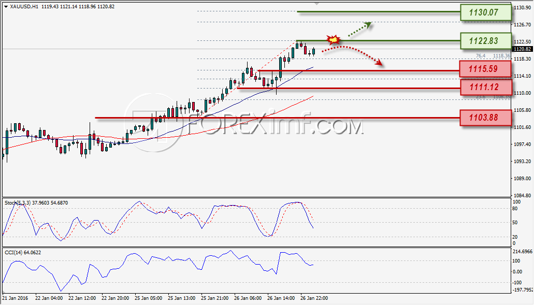The width and height of the screenshot is (534, 305).
Task: Click the grey chart shift triangle marker at top
Action: click(316, 4)
